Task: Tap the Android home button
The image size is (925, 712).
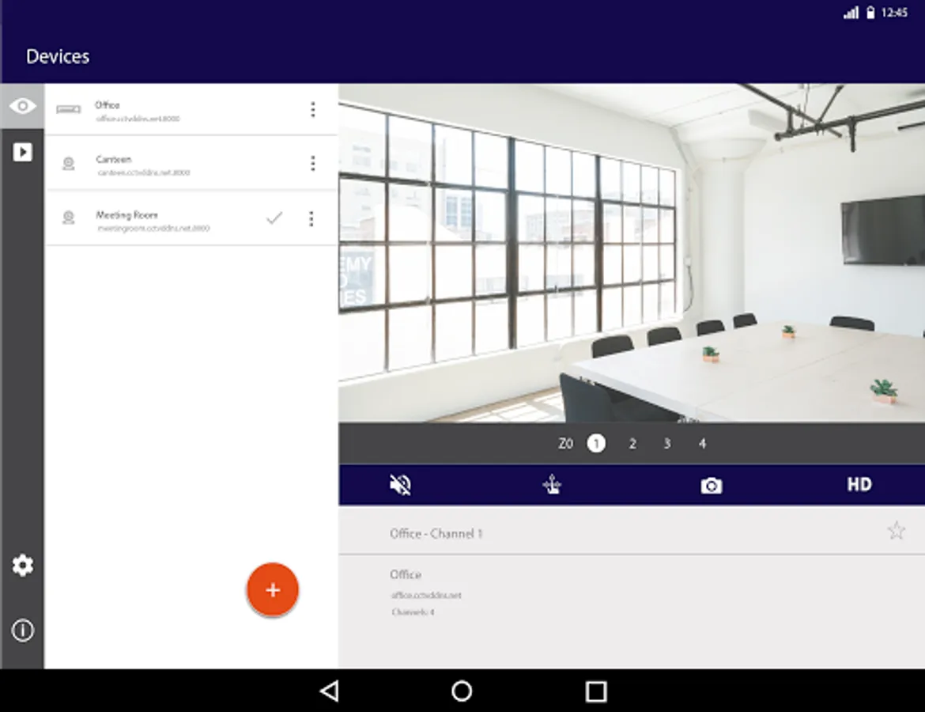Action: (462, 691)
